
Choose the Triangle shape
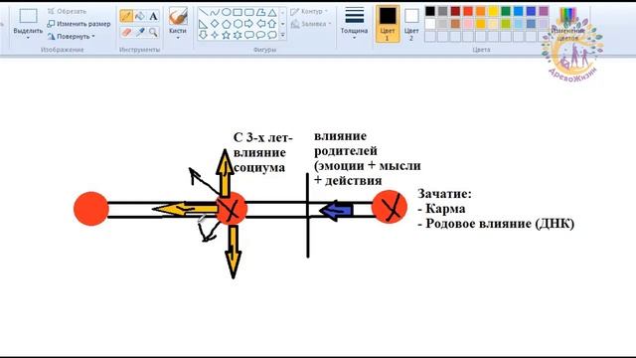click(x=272, y=12)
